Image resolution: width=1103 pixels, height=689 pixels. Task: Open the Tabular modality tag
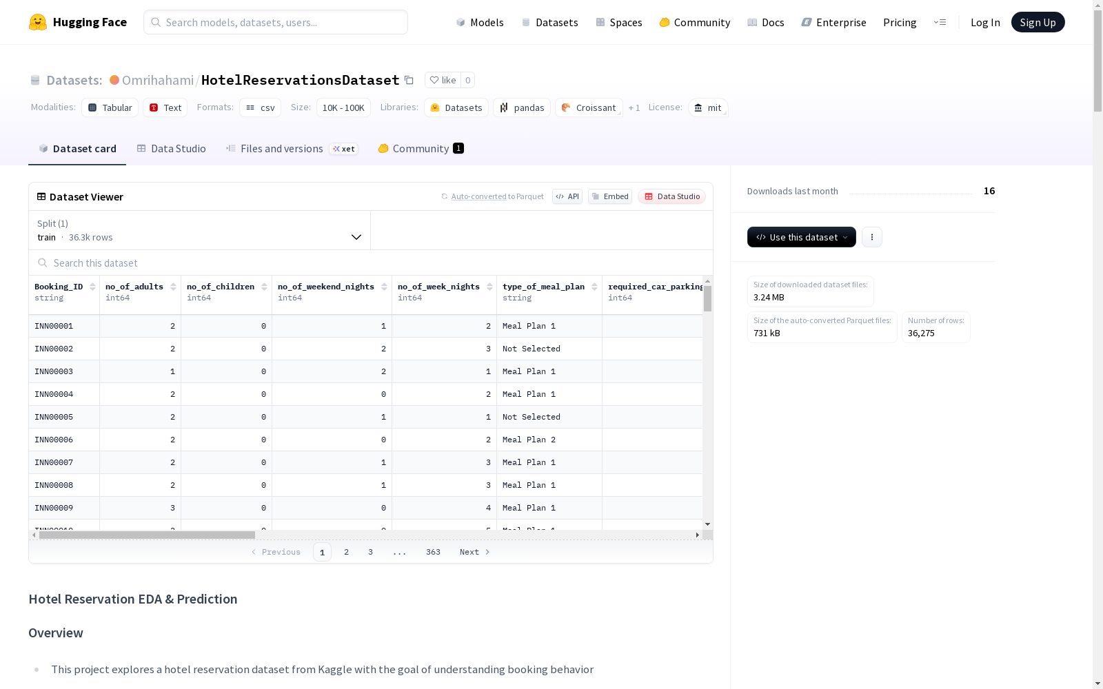coord(110,107)
